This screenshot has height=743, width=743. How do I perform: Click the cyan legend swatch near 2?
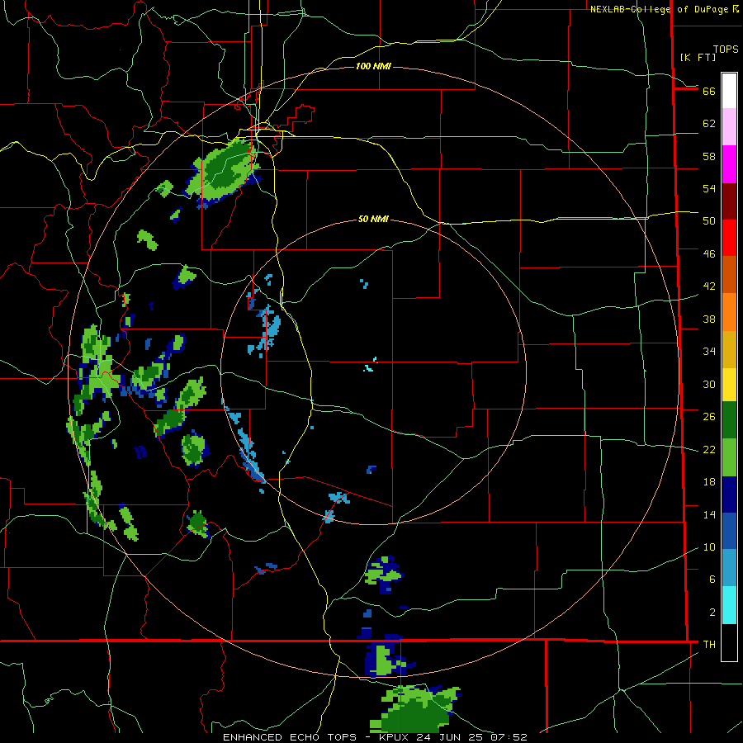tap(729, 605)
